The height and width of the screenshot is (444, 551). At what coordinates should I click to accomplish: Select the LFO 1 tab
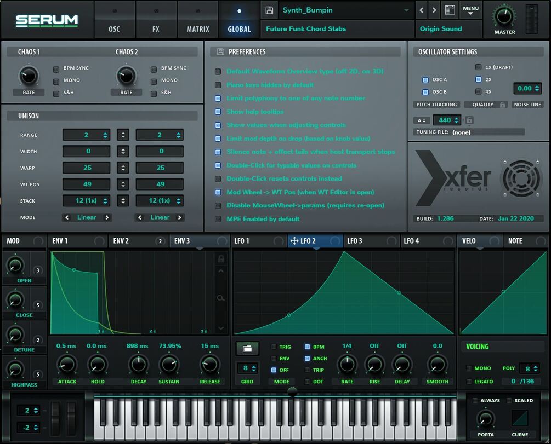click(259, 241)
